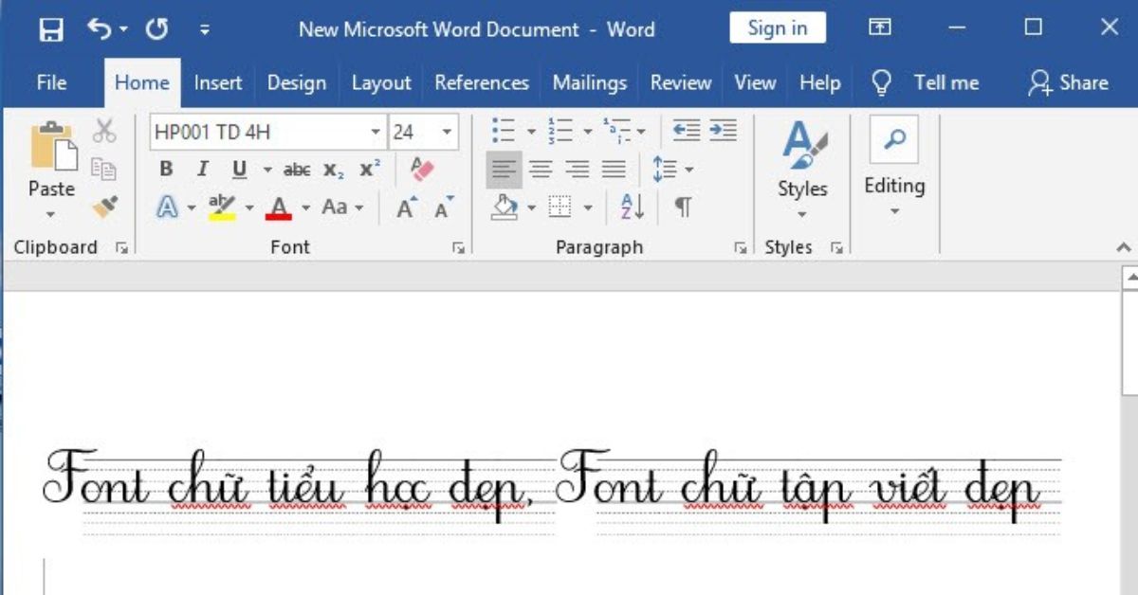Decrease the paragraph indent
1138x595 pixels.
pyautogui.click(x=687, y=131)
